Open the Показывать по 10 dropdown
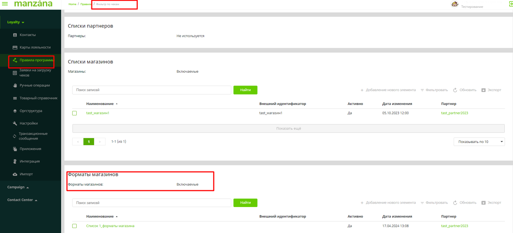Image resolution: width=513 pixels, height=233 pixels. pyautogui.click(x=479, y=142)
